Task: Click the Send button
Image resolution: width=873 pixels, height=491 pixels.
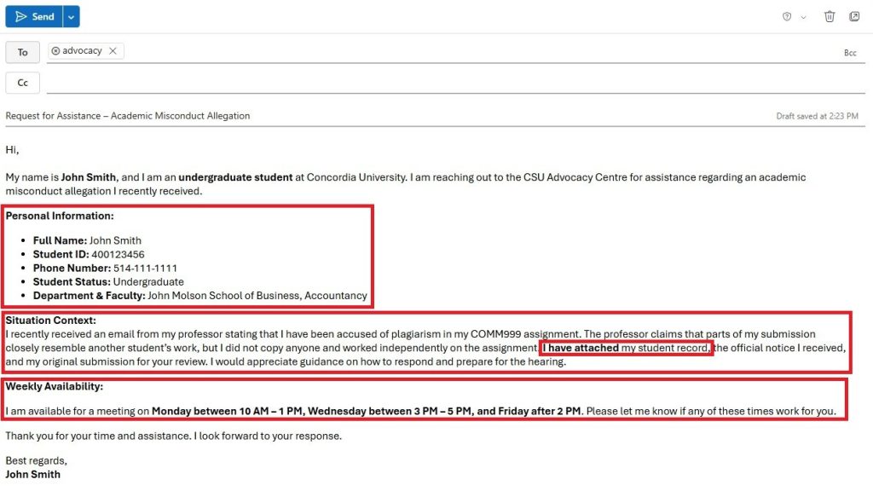Action: 34,17
